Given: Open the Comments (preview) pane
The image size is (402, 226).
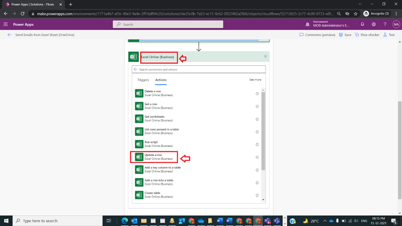Looking at the screenshot, I should (317, 35).
